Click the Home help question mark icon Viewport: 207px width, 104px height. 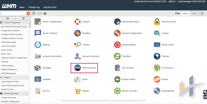point(45,13)
